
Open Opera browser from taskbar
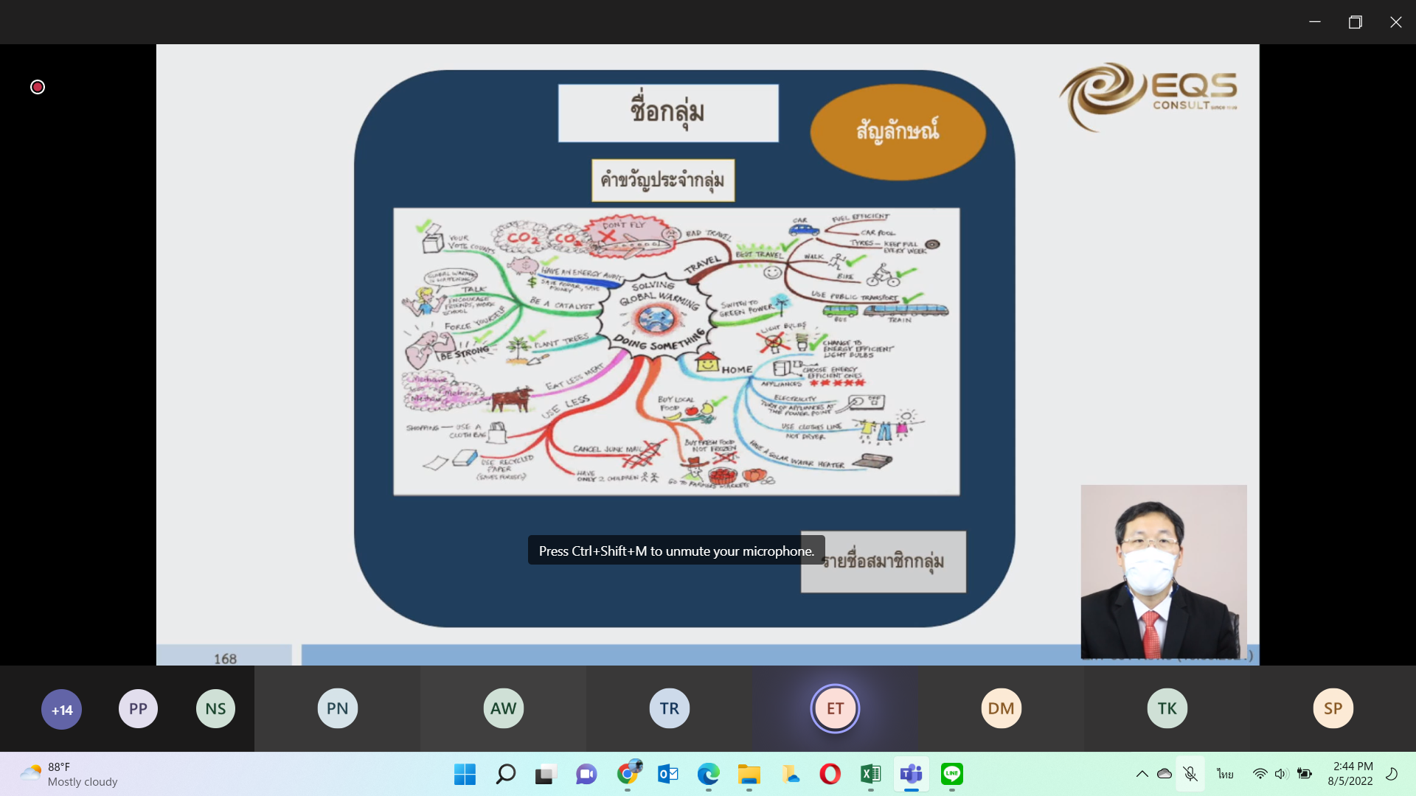(x=830, y=774)
